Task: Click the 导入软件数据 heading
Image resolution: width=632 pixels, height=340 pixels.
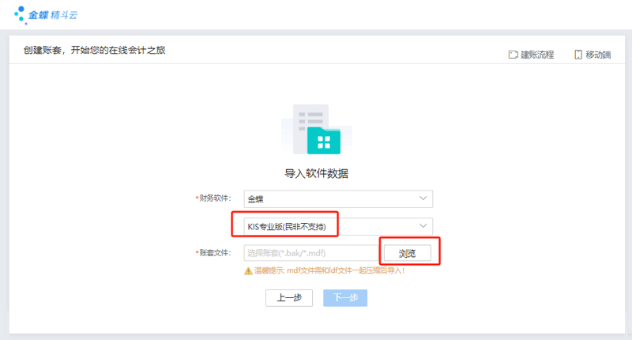Action: [x=317, y=174]
